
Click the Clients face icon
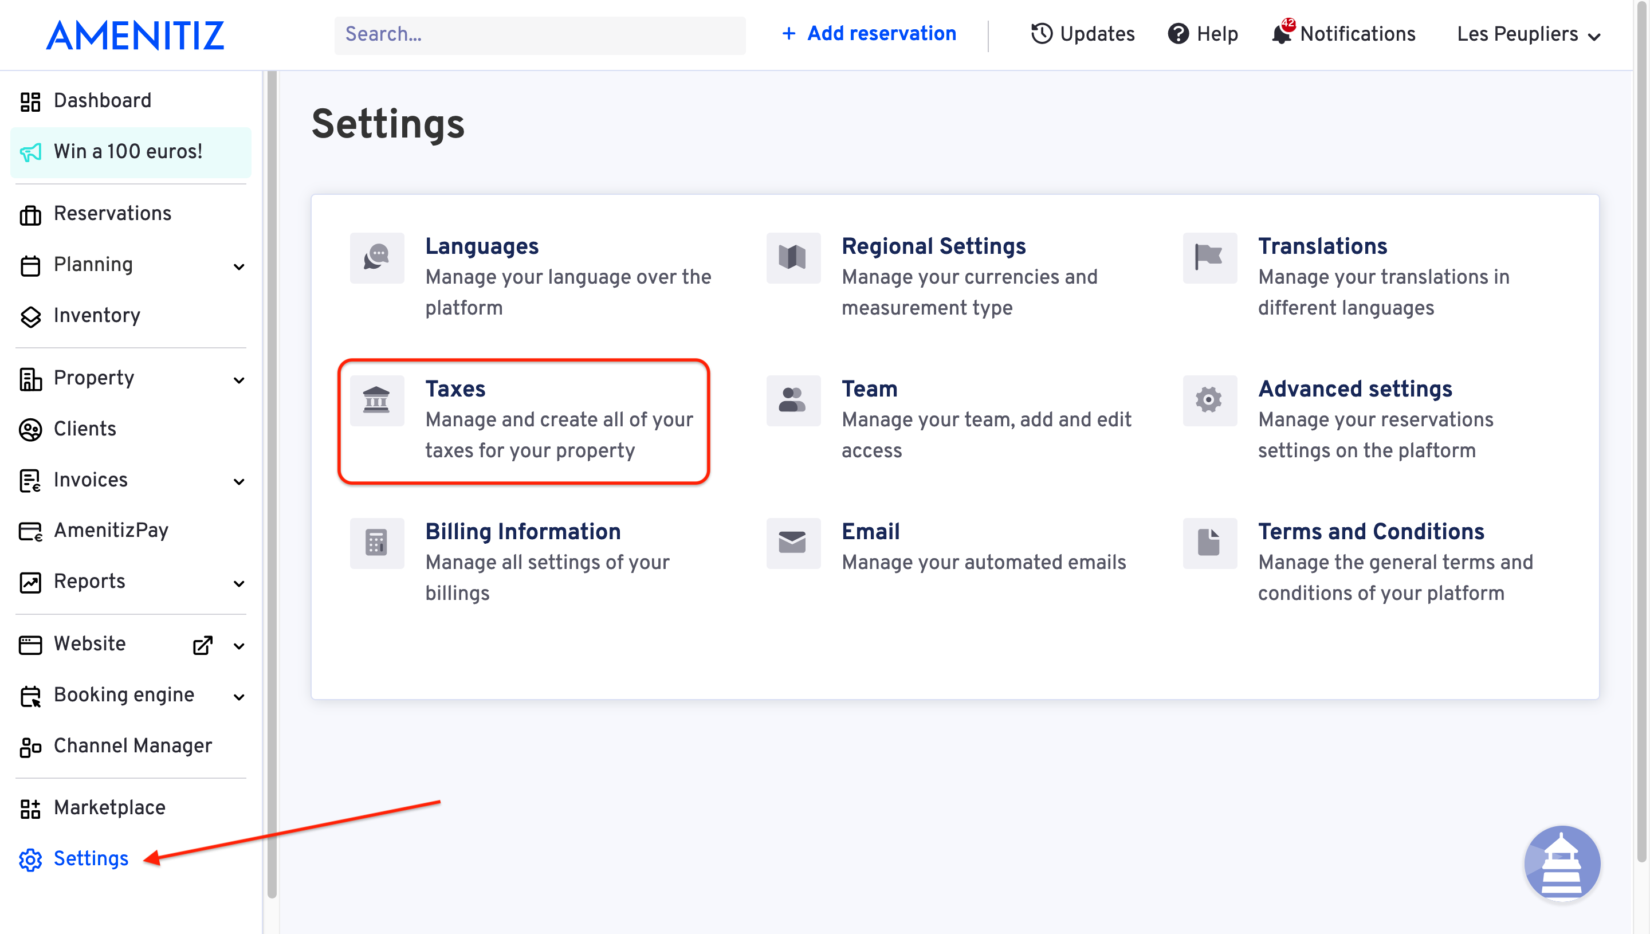click(30, 429)
